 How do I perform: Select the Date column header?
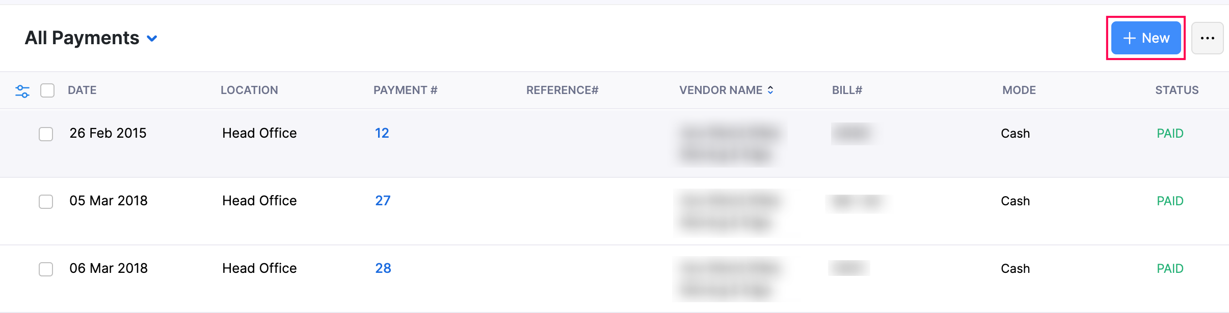click(x=82, y=90)
